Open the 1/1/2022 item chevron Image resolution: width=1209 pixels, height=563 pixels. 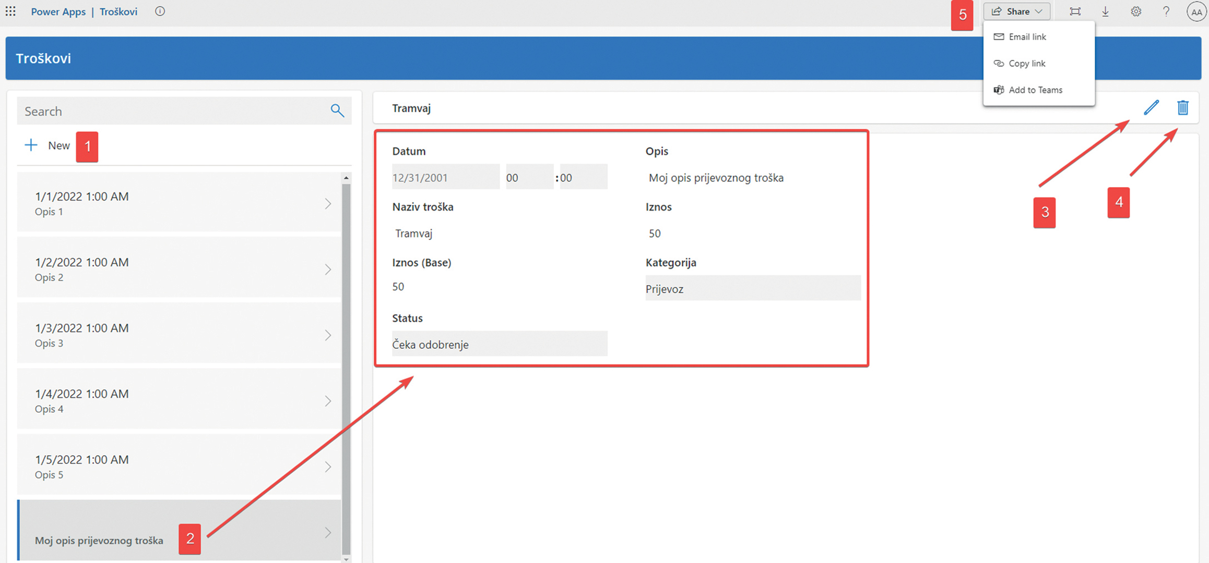pyautogui.click(x=328, y=203)
